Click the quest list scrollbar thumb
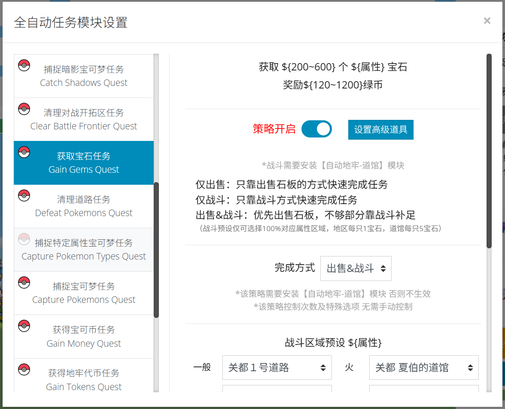The image size is (505, 409). pyautogui.click(x=156, y=249)
